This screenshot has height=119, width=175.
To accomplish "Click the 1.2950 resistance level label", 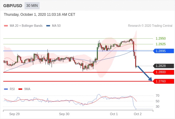I will 161,38.
